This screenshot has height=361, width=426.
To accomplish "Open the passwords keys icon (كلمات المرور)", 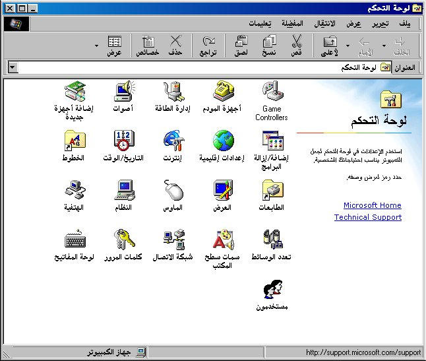I will (123, 246).
